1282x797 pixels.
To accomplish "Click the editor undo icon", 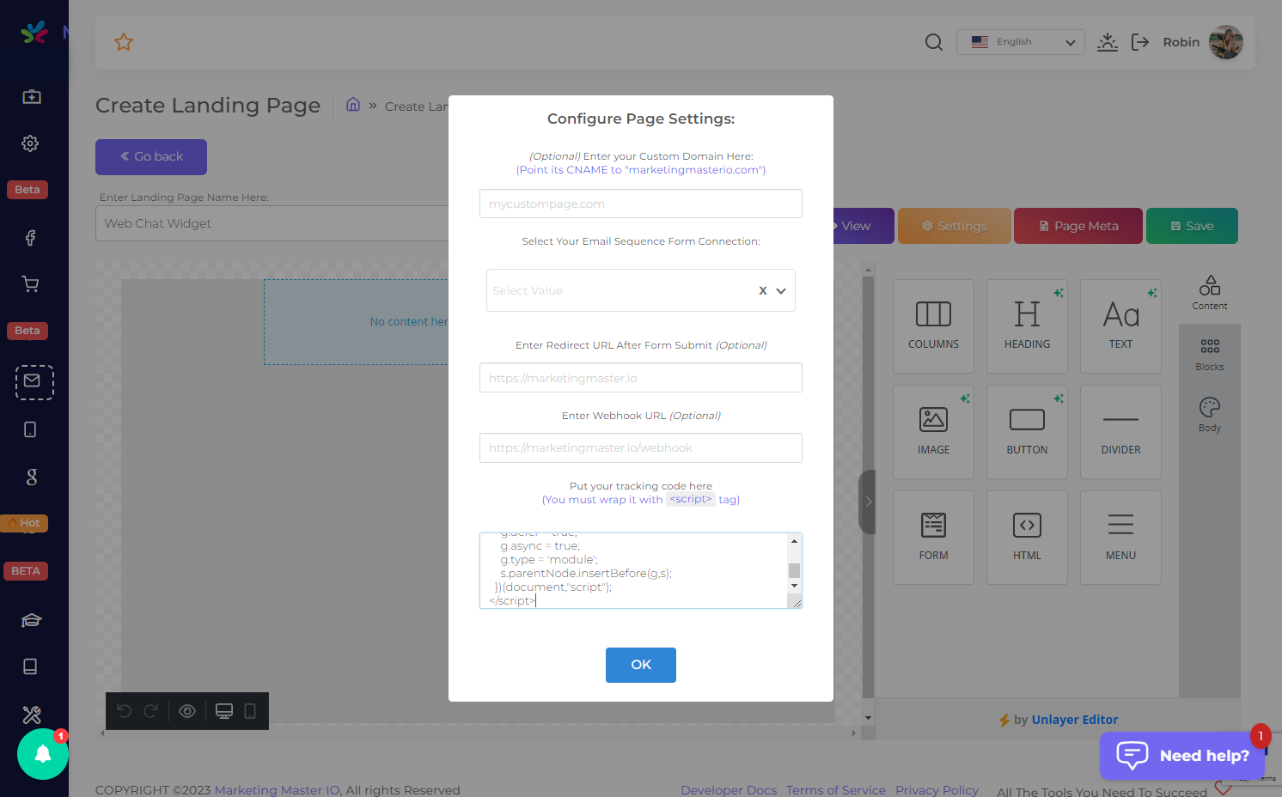I will (125, 711).
